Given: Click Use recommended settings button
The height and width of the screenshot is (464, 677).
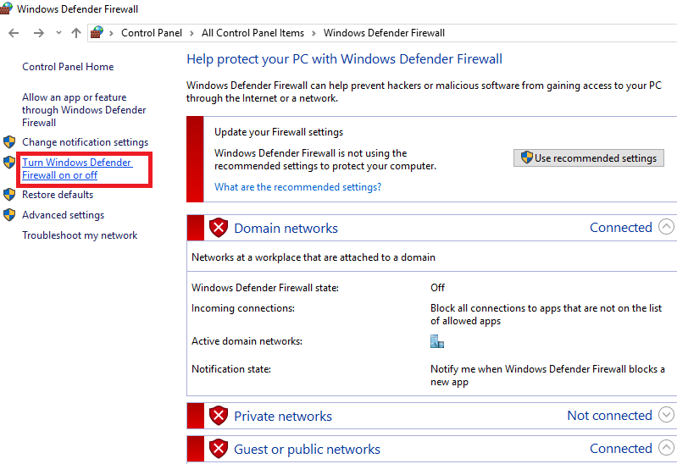Looking at the screenshot, I should click(x=589, y=158).
